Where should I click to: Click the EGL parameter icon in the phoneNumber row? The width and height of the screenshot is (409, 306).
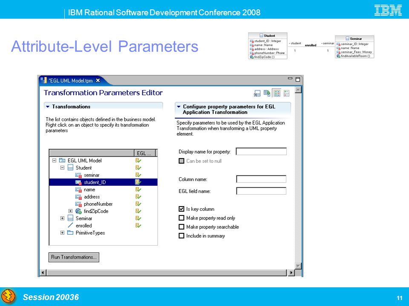click(138, 204)
